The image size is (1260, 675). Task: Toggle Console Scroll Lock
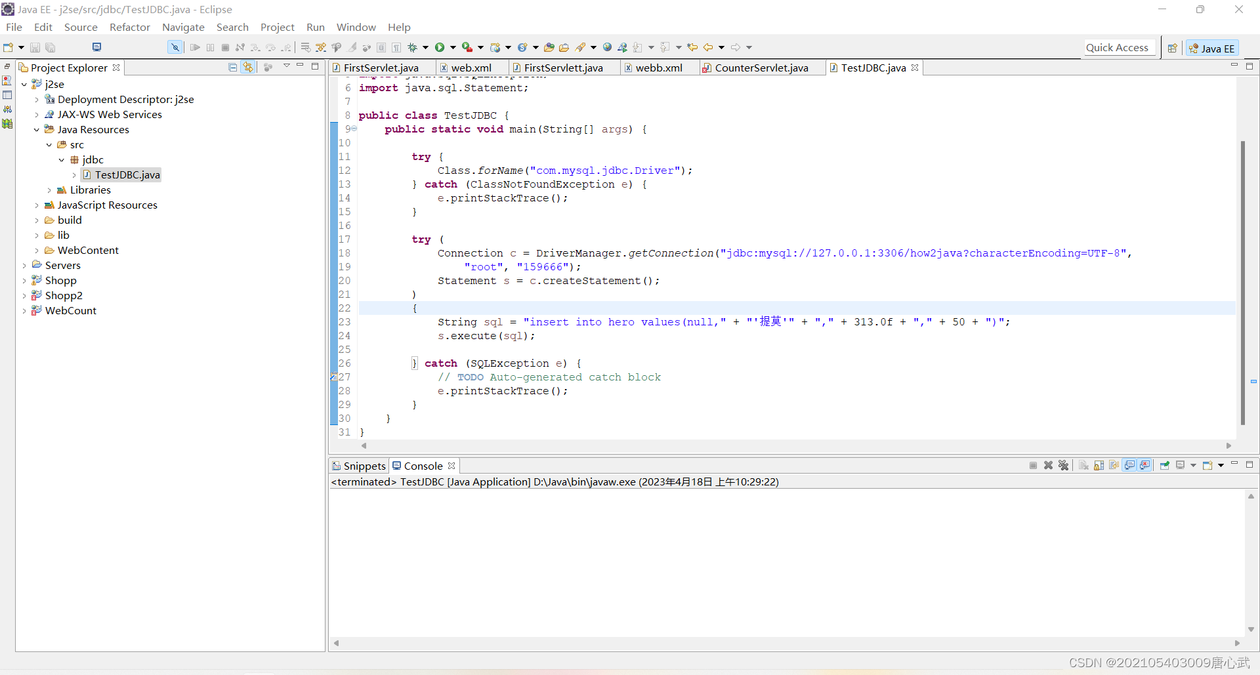point(1099,465)
